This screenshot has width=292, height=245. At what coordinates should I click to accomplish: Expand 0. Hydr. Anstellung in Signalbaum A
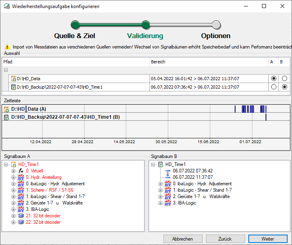(x=14, y=177)
